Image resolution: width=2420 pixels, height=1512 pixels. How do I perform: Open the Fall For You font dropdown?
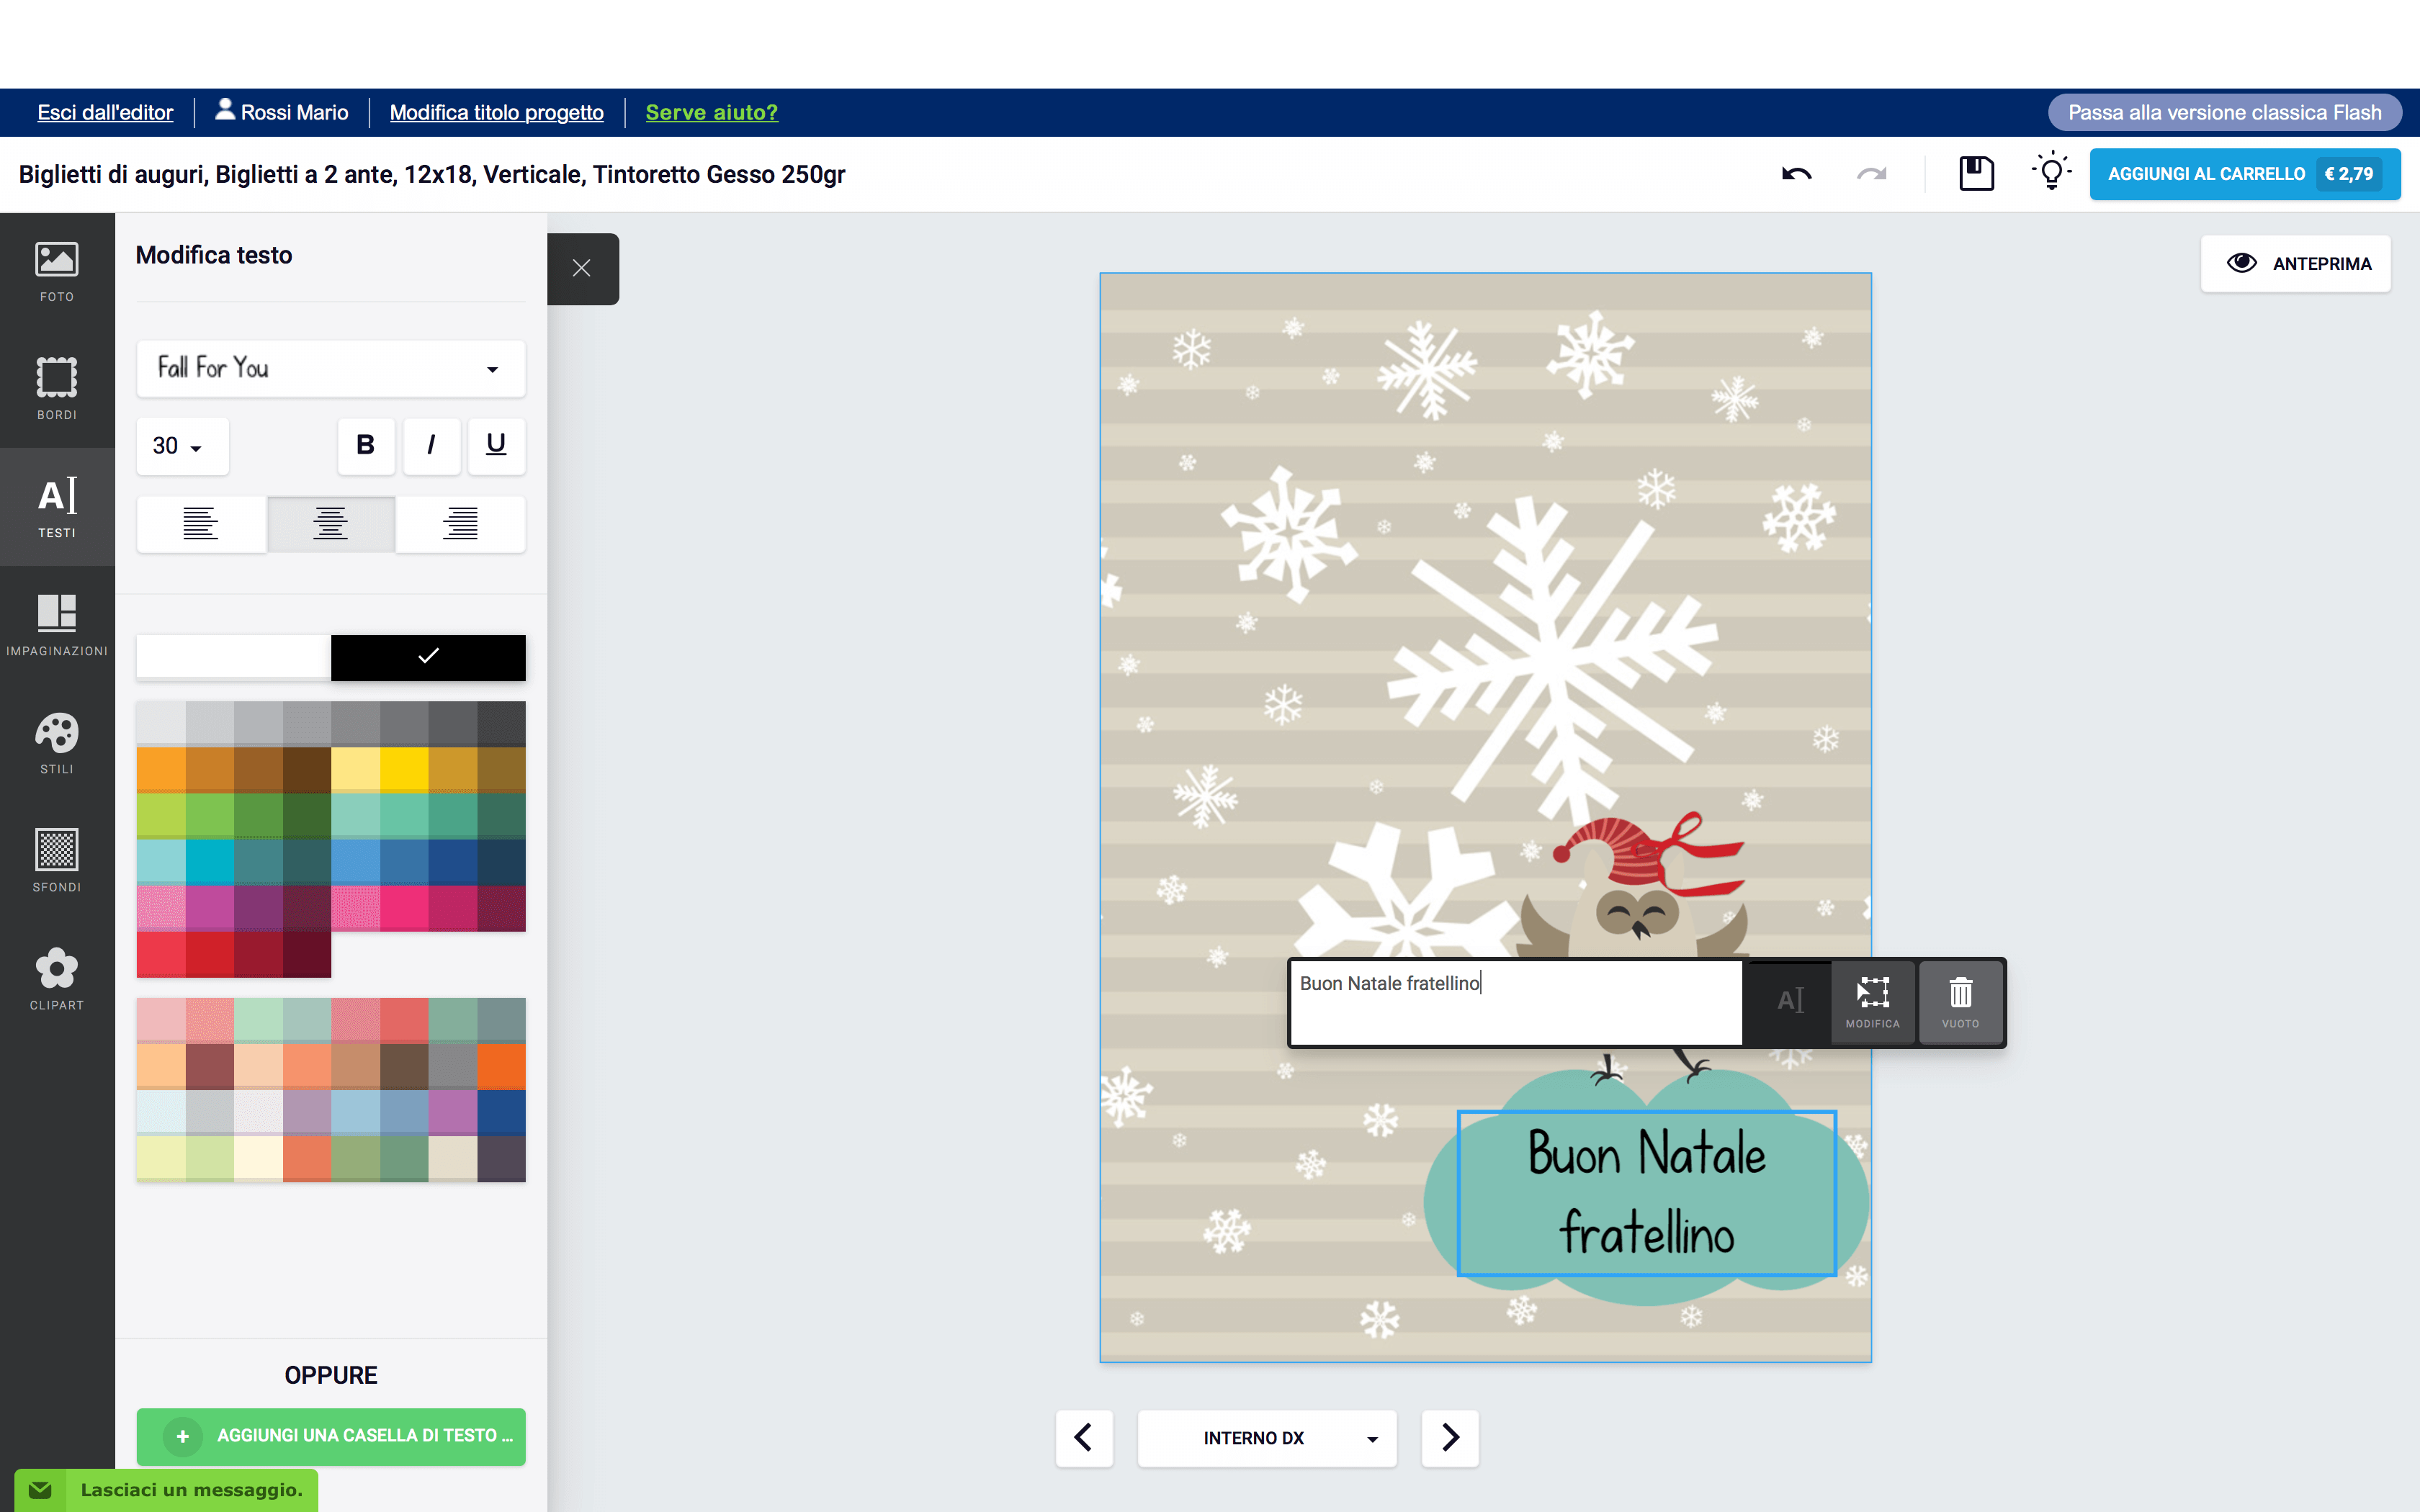click(331, 369)
